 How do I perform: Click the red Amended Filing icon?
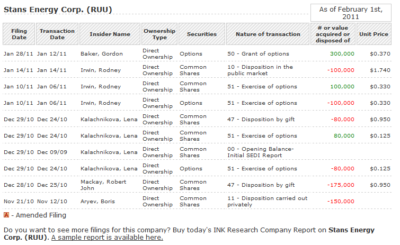(x=6, y=215)
